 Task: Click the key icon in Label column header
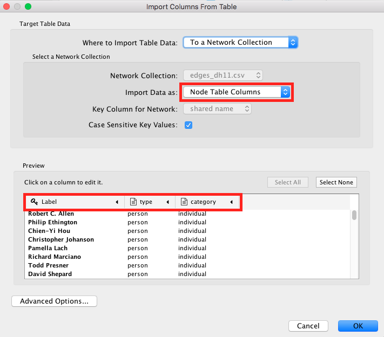(34, 202)
